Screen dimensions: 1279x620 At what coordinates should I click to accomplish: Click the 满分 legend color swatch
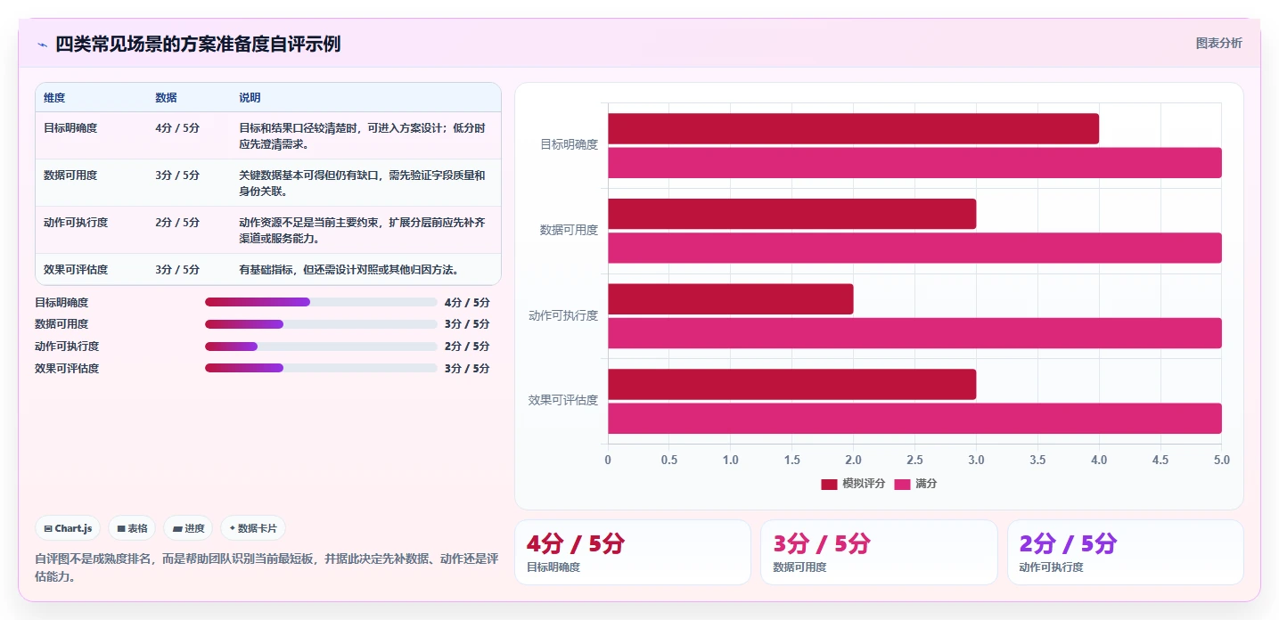(902, 484)
